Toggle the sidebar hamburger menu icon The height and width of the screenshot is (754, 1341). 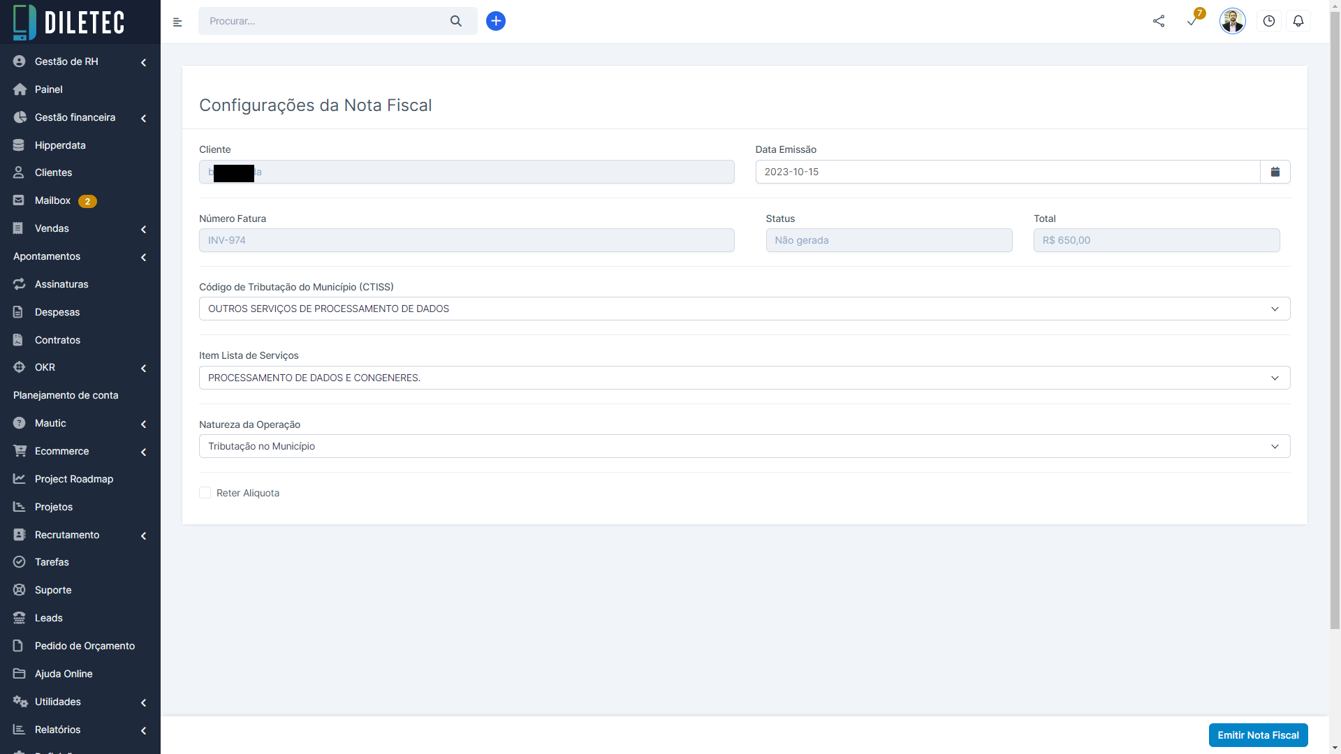click(x=177, y=22)
